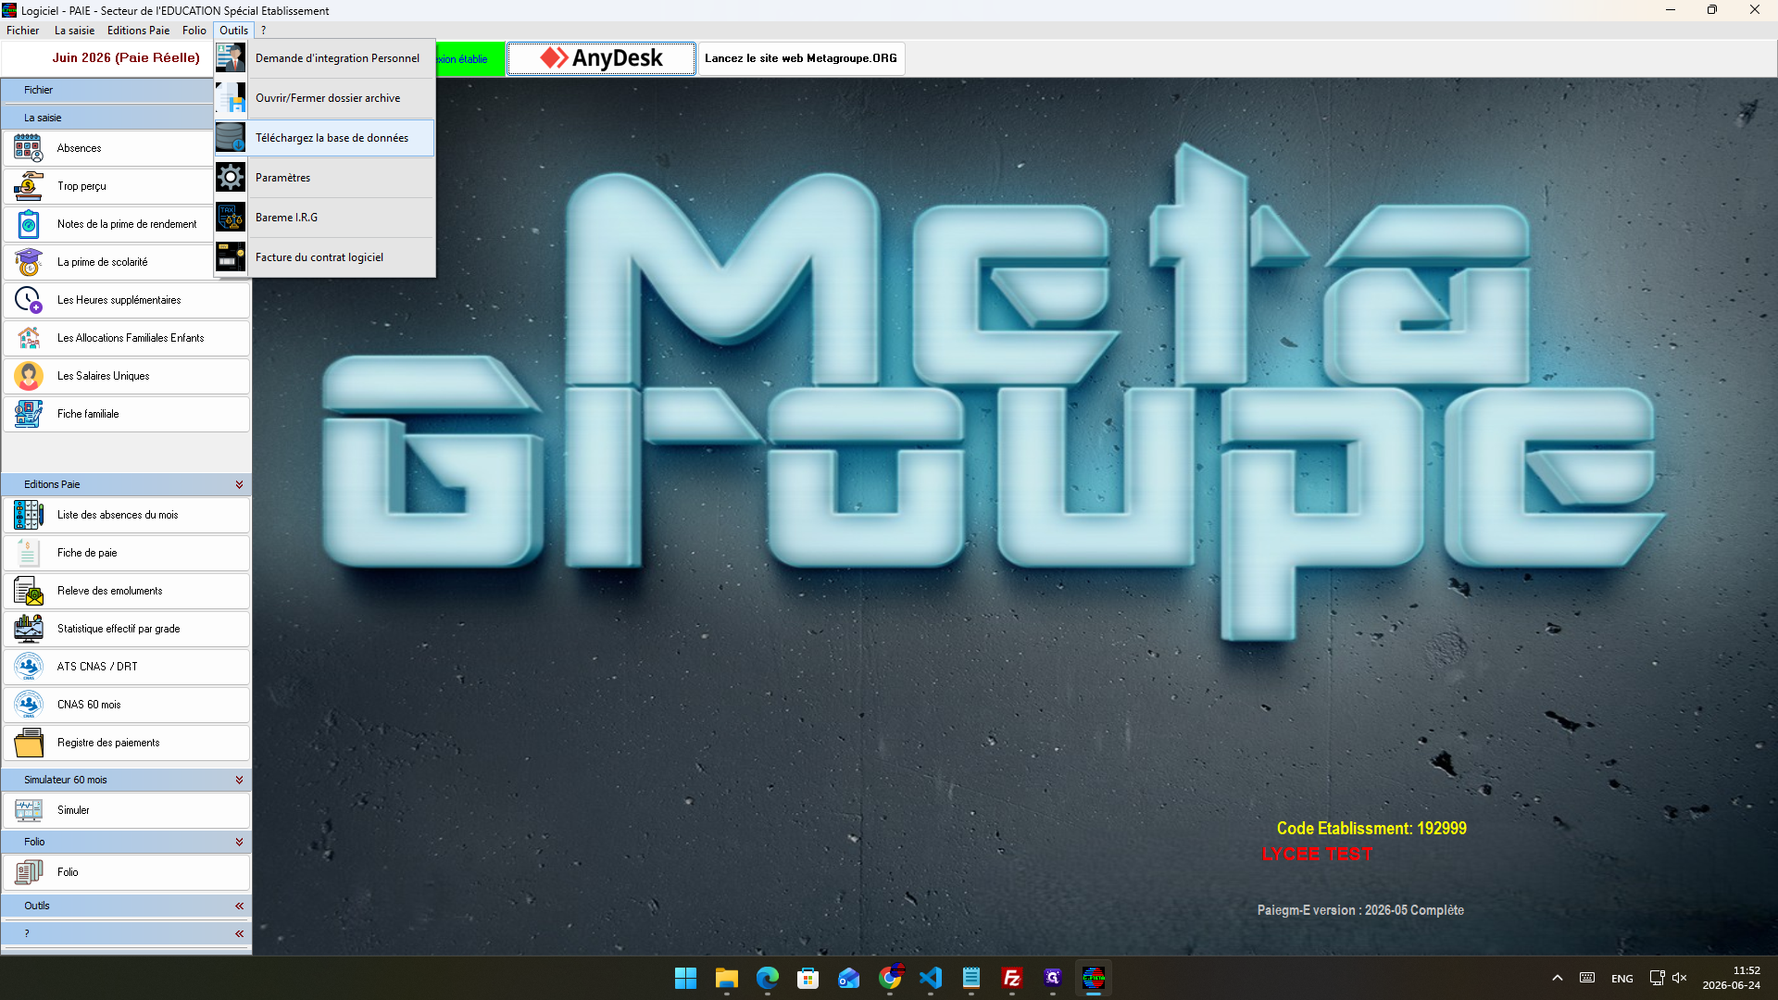
Task: Open the Editions Paie menu
Action: [x=138, y=31]
